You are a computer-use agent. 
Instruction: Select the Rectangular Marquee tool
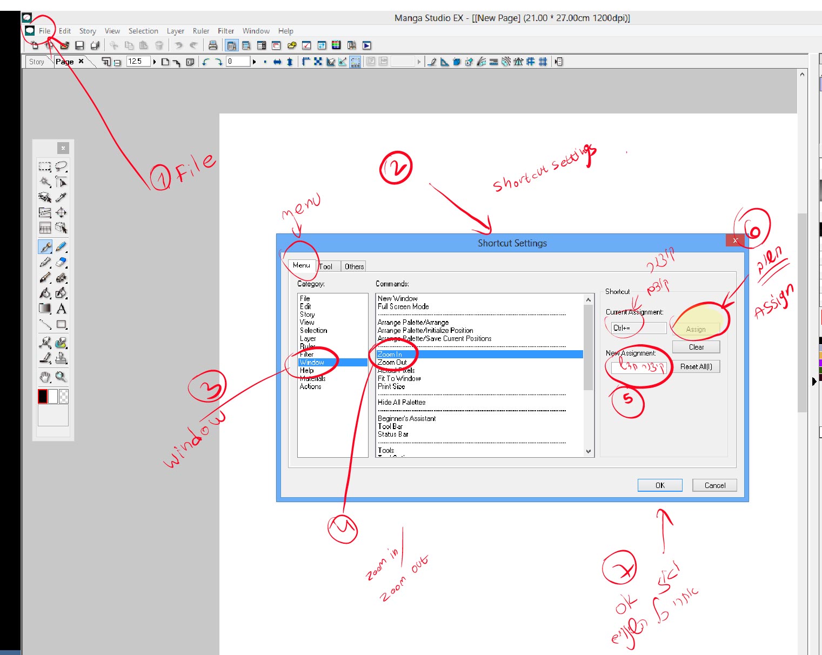(45, 166)
